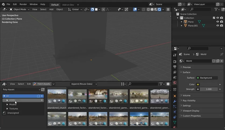Image resolution: width=225 pixels, height=130 pixels.
Task: Open the Edit menu in top bar
Action: tap(15, 4)
